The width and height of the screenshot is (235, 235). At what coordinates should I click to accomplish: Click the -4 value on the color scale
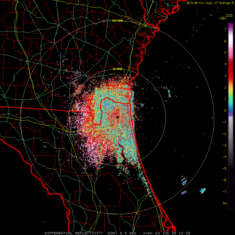pos(224,157)
